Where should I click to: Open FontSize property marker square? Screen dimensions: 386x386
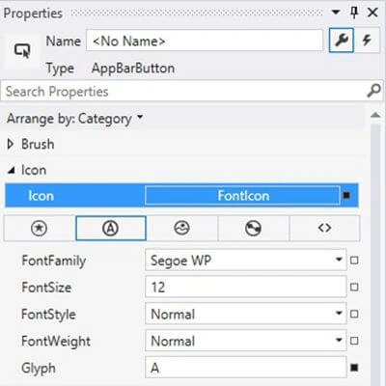click(x=354, y=287)
